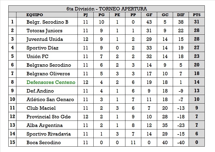Select the Belgr. Serodino B cell
The image size is (215, 152).
[x=47, y=22]
